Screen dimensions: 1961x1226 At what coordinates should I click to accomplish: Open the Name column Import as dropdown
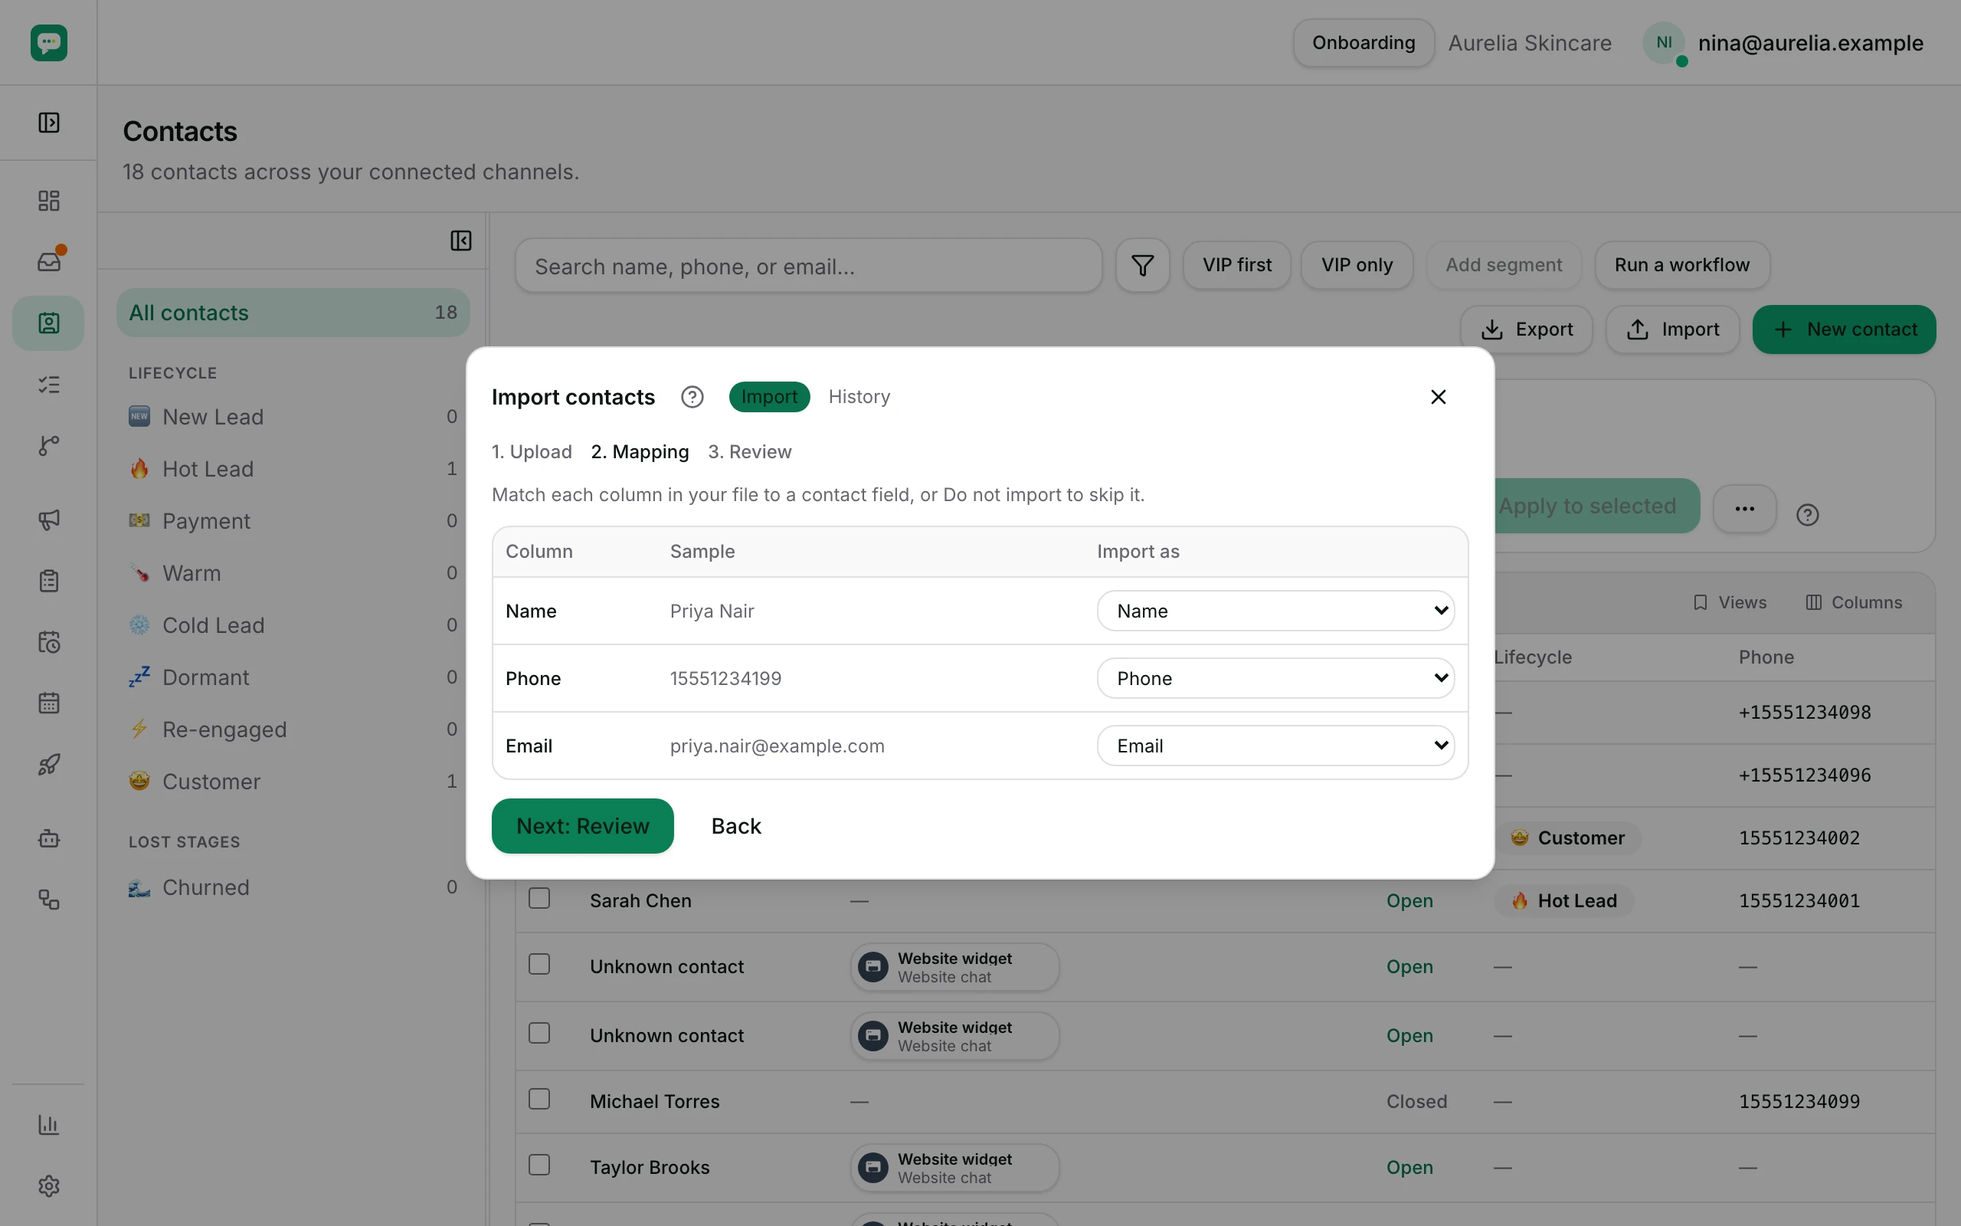pos(1275,611)
